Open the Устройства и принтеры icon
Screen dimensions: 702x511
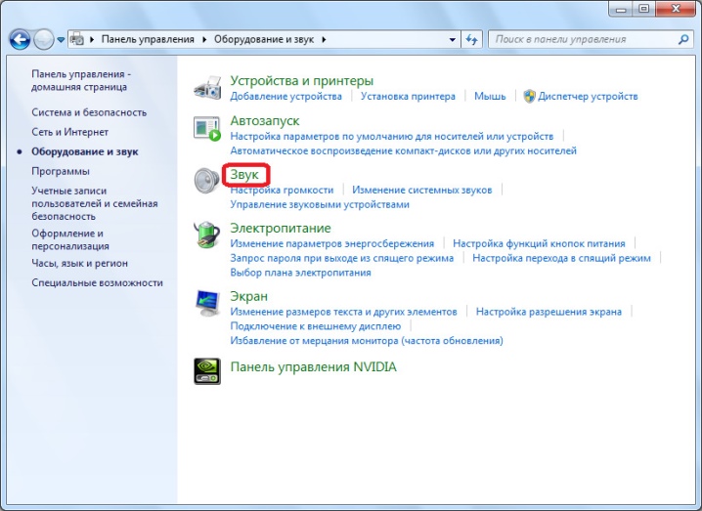207,88
